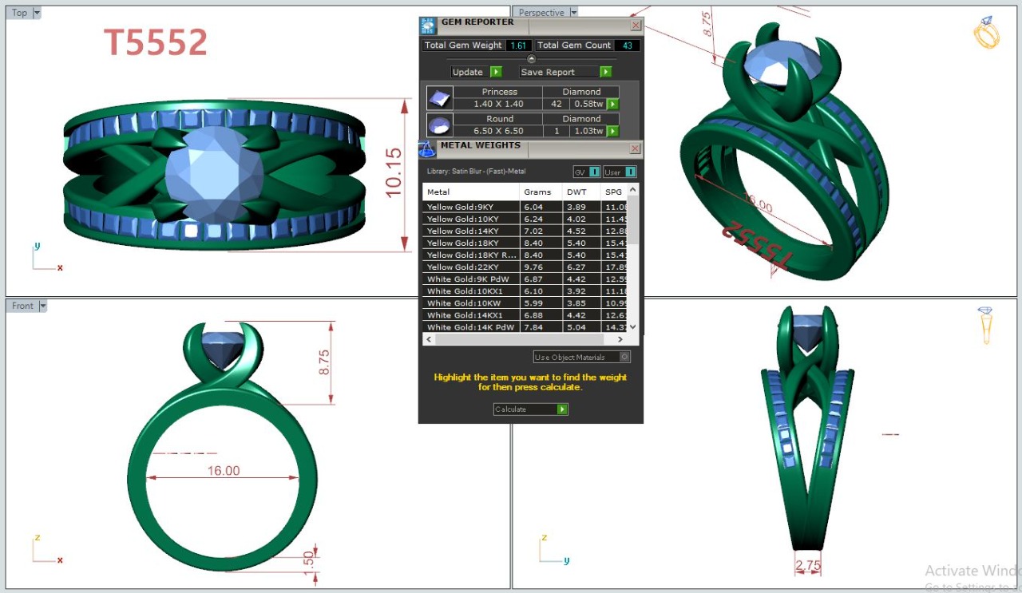The height and width of the screenshot is (593, 1022).
Task: Click the Metal Weights scale icon
Action: click(428, 149)
